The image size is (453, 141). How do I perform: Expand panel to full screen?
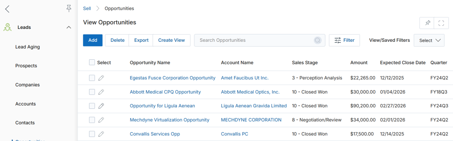441,23
